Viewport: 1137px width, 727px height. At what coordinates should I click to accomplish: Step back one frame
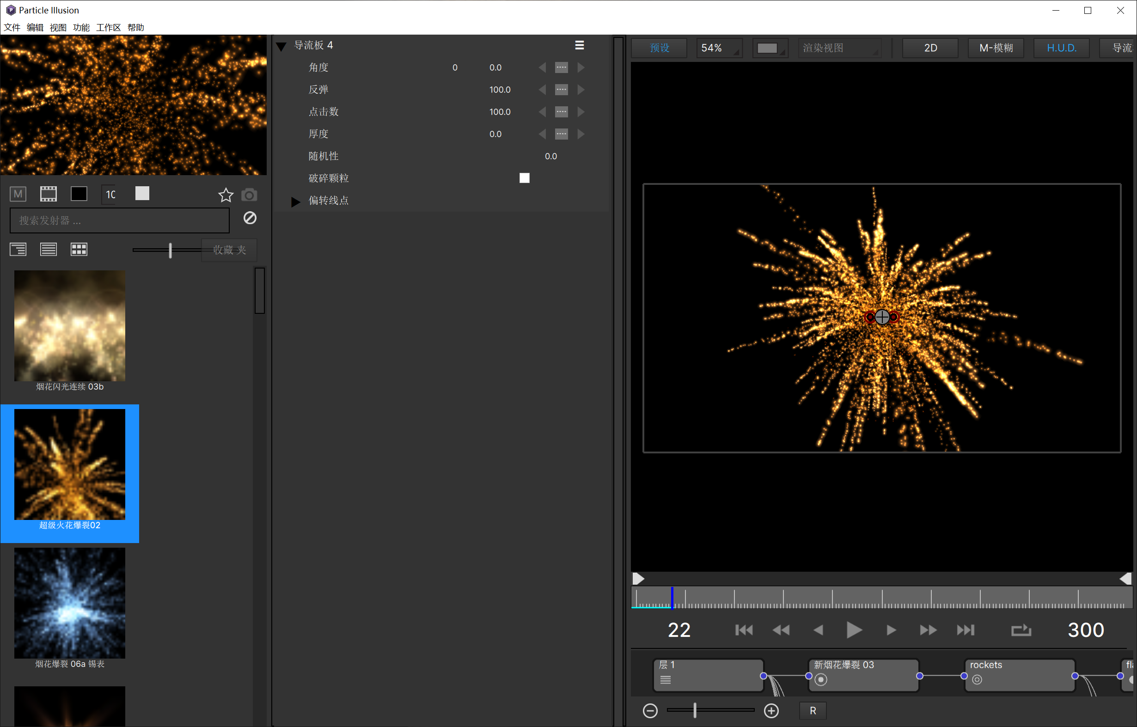(x=818, y=630)
